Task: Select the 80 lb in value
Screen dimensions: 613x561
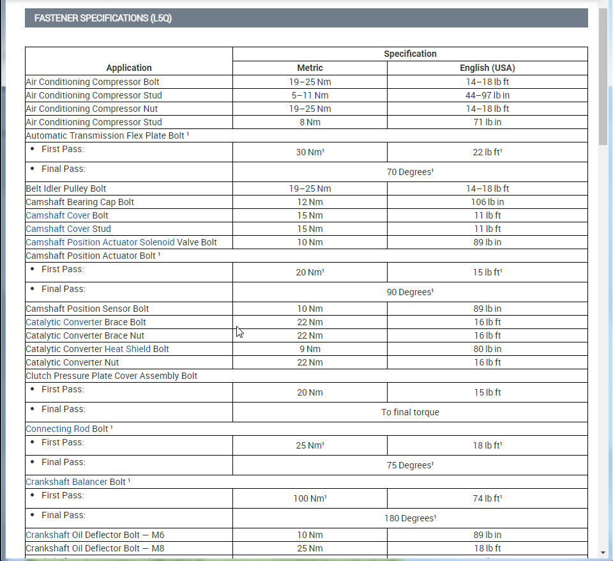Action: coord(487,349)
